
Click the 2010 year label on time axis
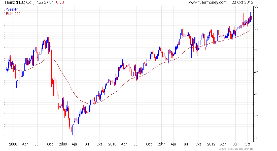[112, 144]
